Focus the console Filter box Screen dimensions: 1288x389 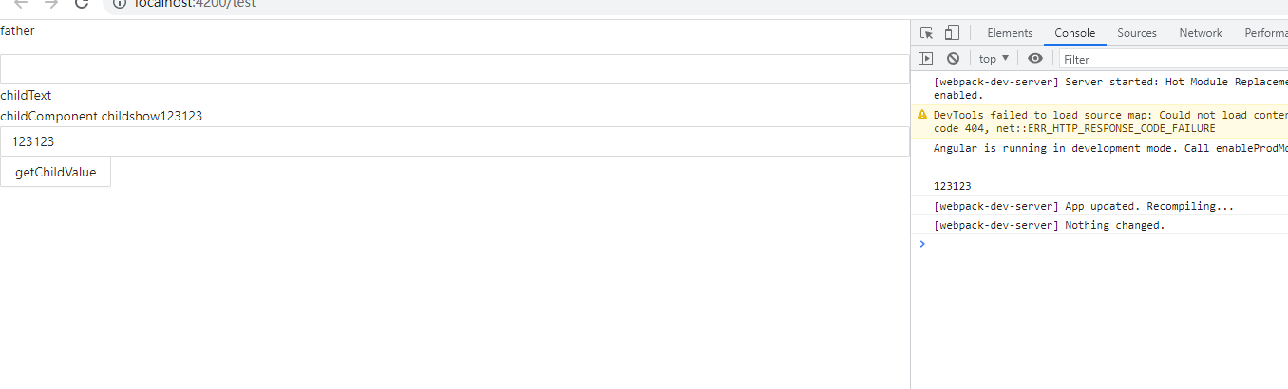coord(1168,59)
